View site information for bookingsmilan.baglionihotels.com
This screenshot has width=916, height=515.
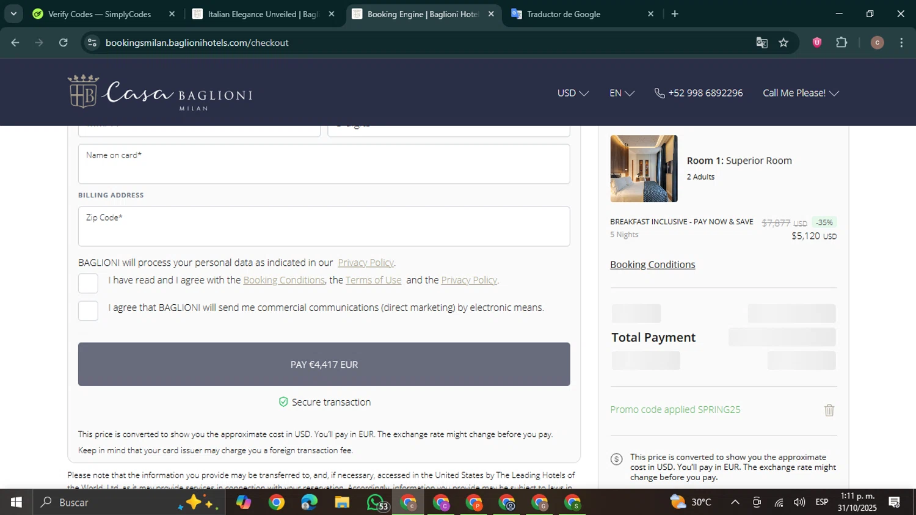92,42
